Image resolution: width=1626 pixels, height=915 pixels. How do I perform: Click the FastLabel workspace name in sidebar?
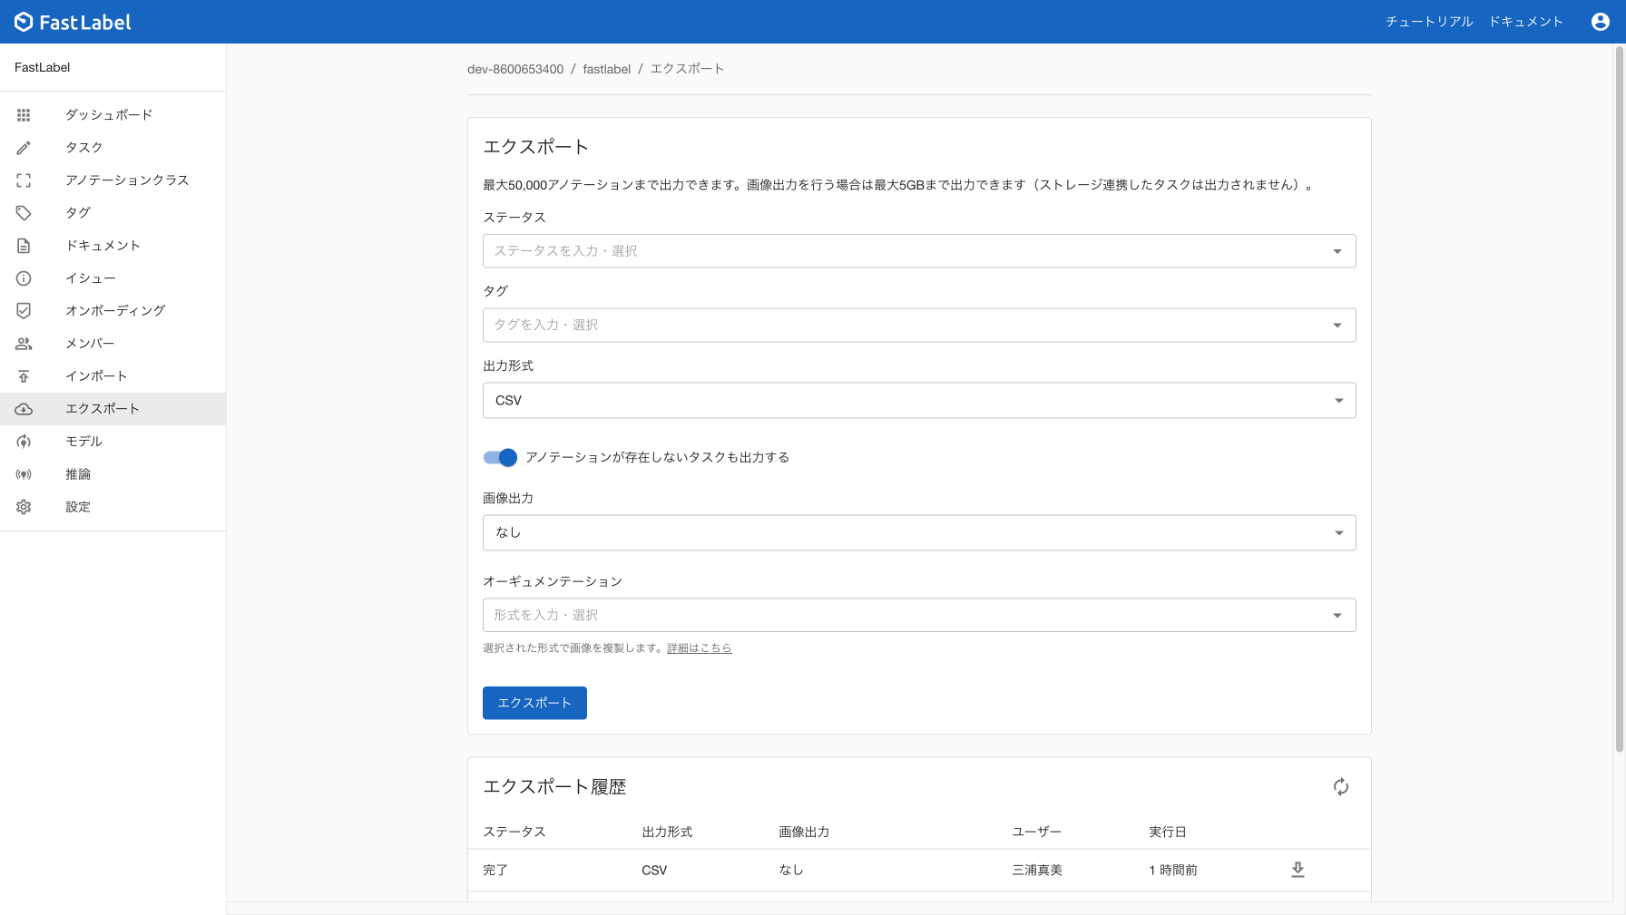pos(43,67)
